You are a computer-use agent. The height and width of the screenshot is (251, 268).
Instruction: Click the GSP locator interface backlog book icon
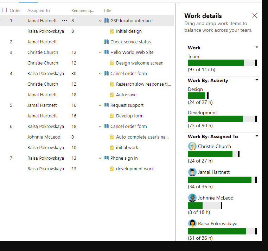(x=106, y=20)
